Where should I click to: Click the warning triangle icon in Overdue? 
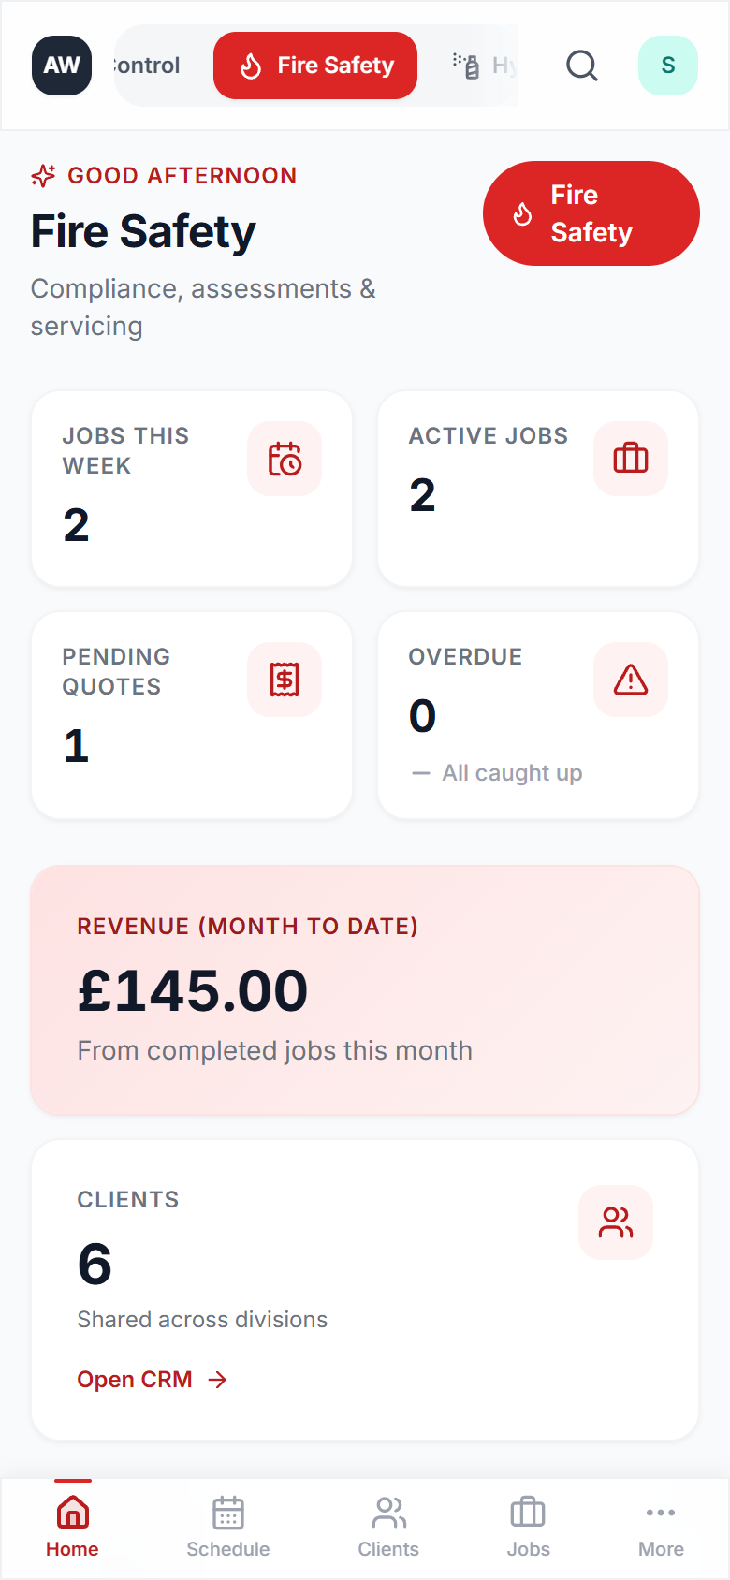[630, 680]
